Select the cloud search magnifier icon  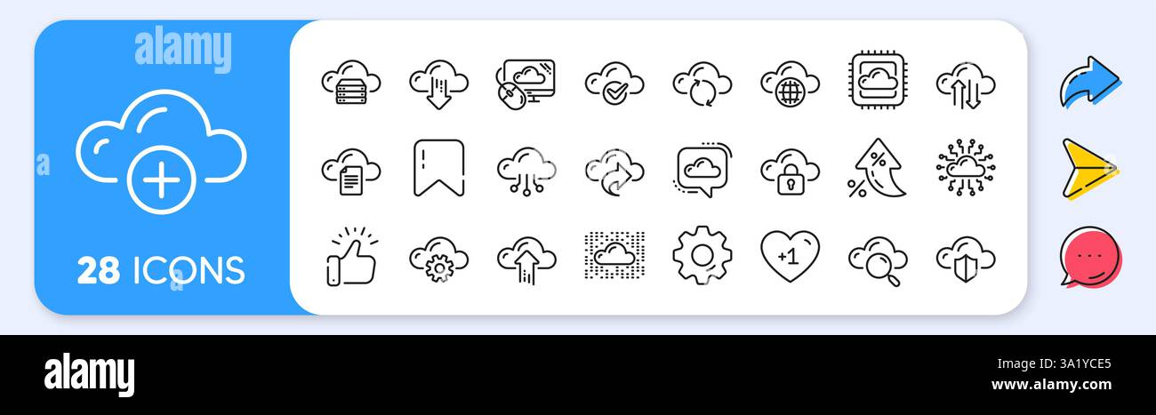[x=877, y=259]
